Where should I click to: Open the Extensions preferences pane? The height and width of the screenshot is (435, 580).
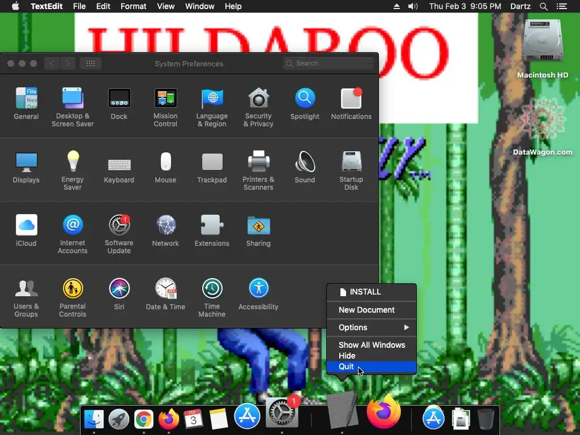212,230
